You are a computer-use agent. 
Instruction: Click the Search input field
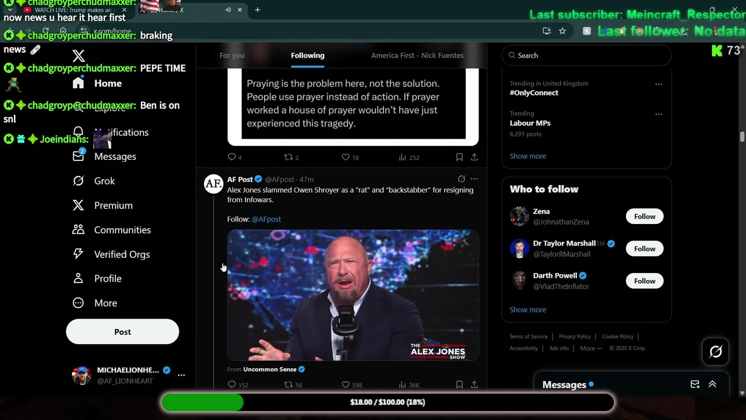[586, 55]
